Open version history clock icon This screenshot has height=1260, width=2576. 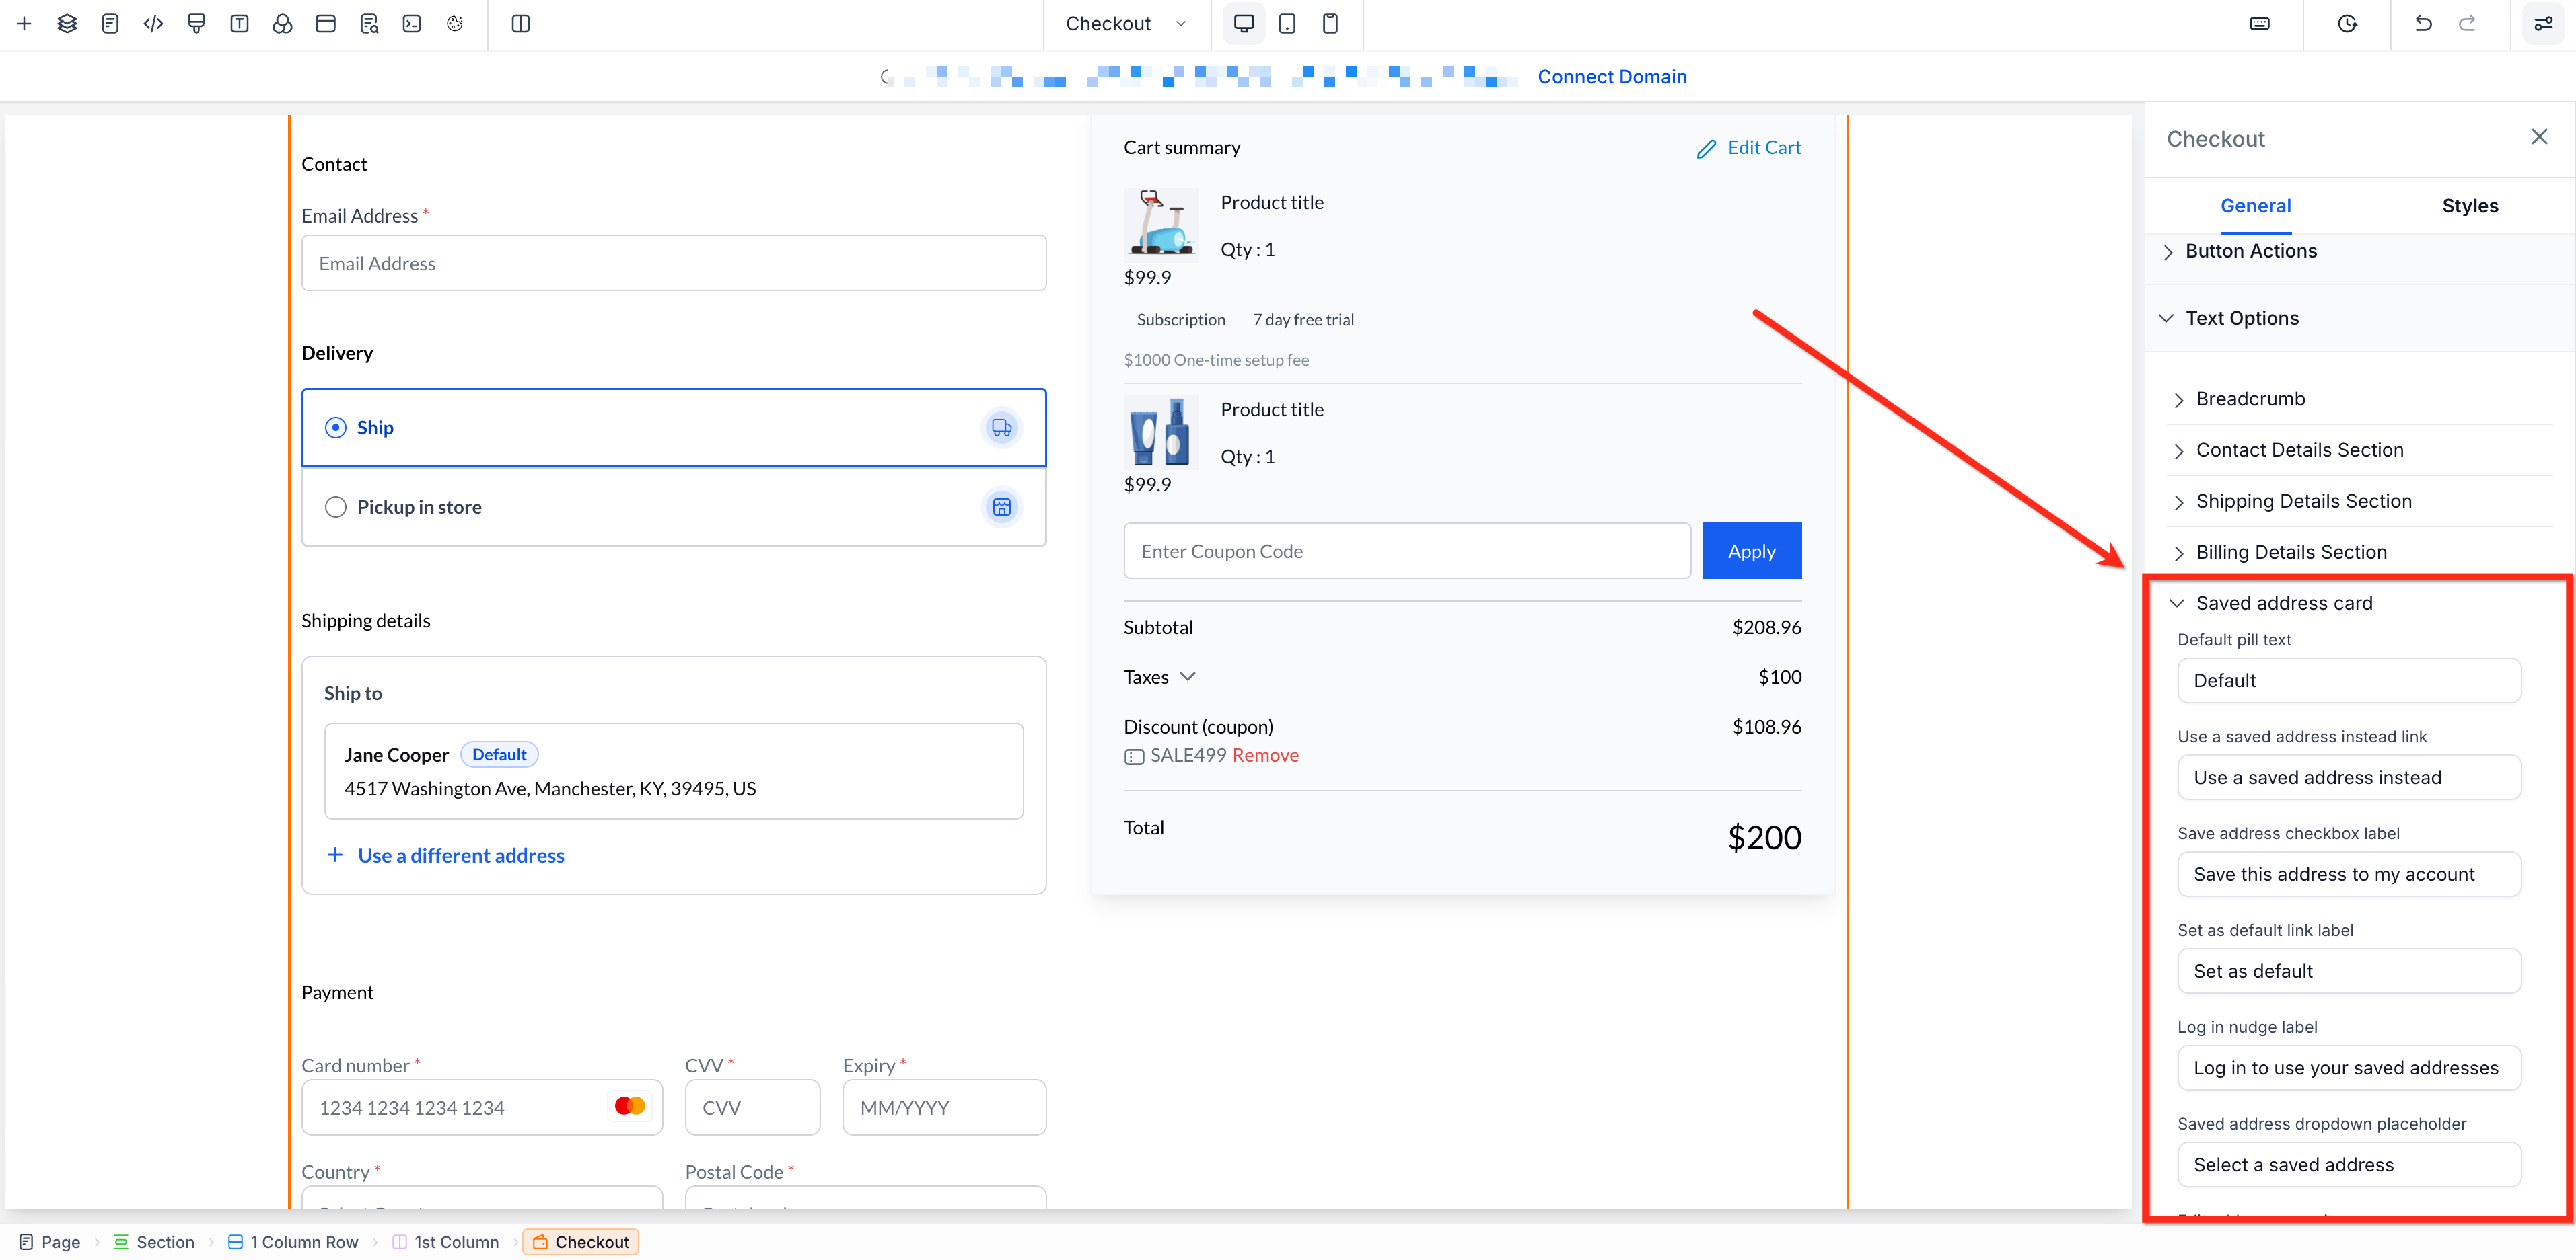coord(2347,23)
